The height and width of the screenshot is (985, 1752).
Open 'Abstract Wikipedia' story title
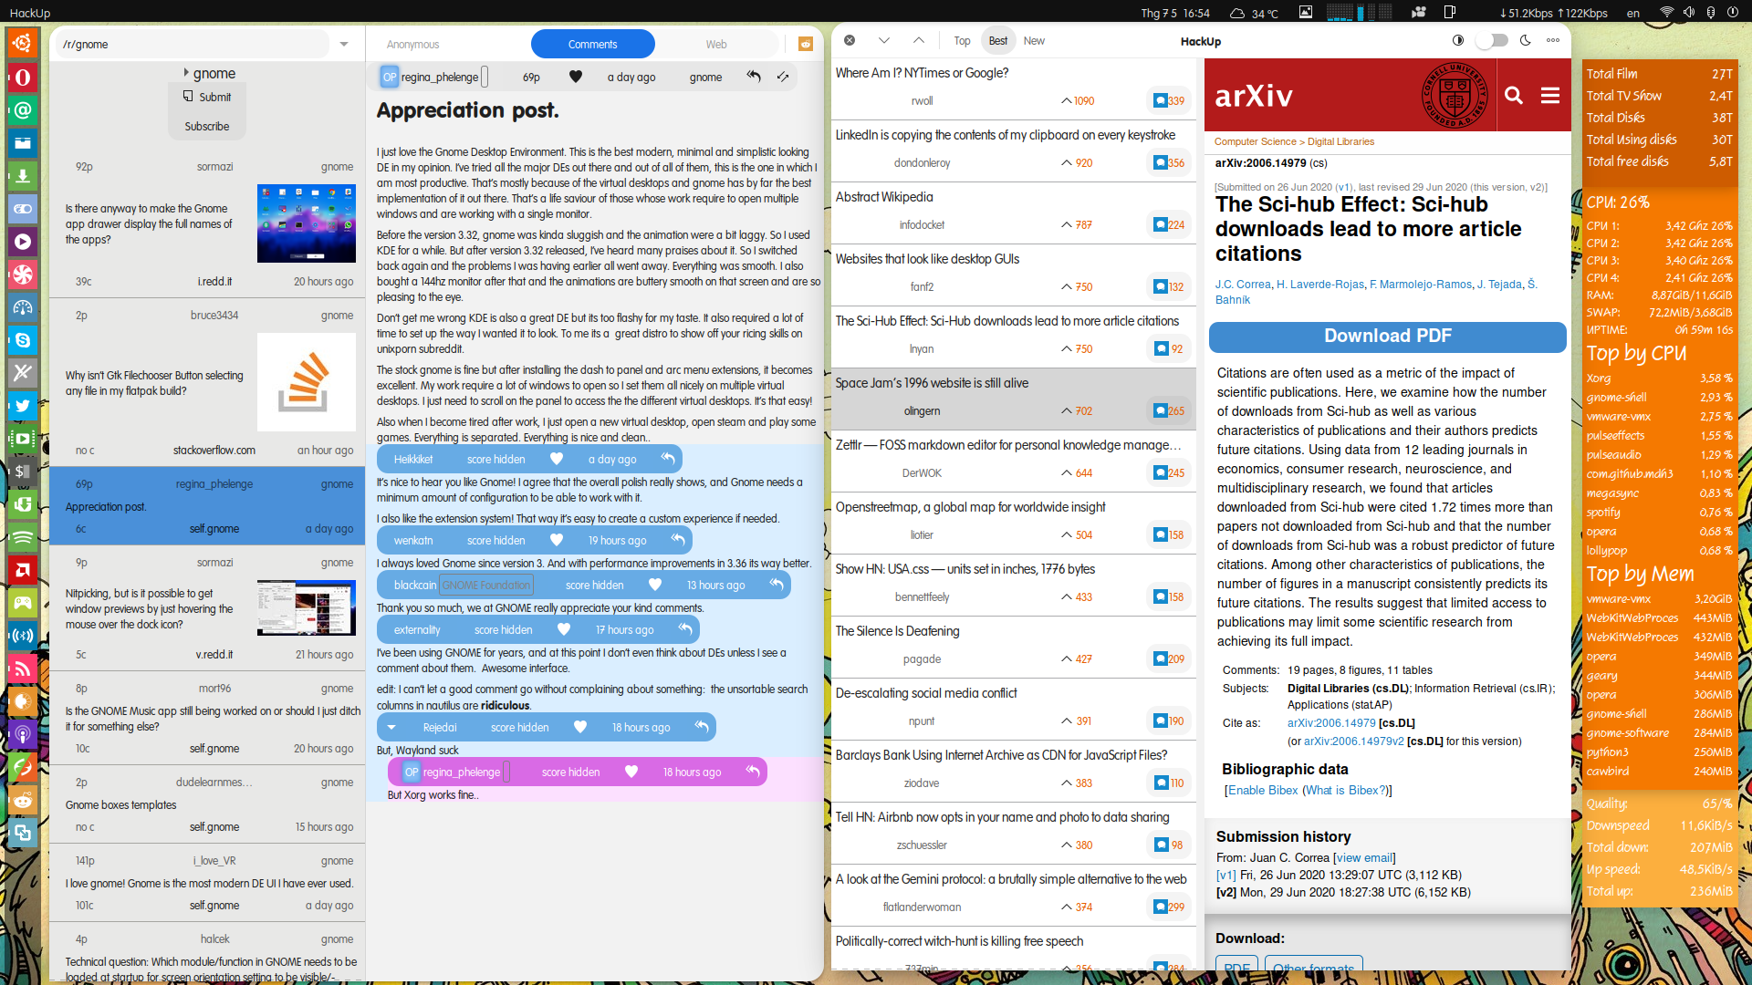pos(884,197)
